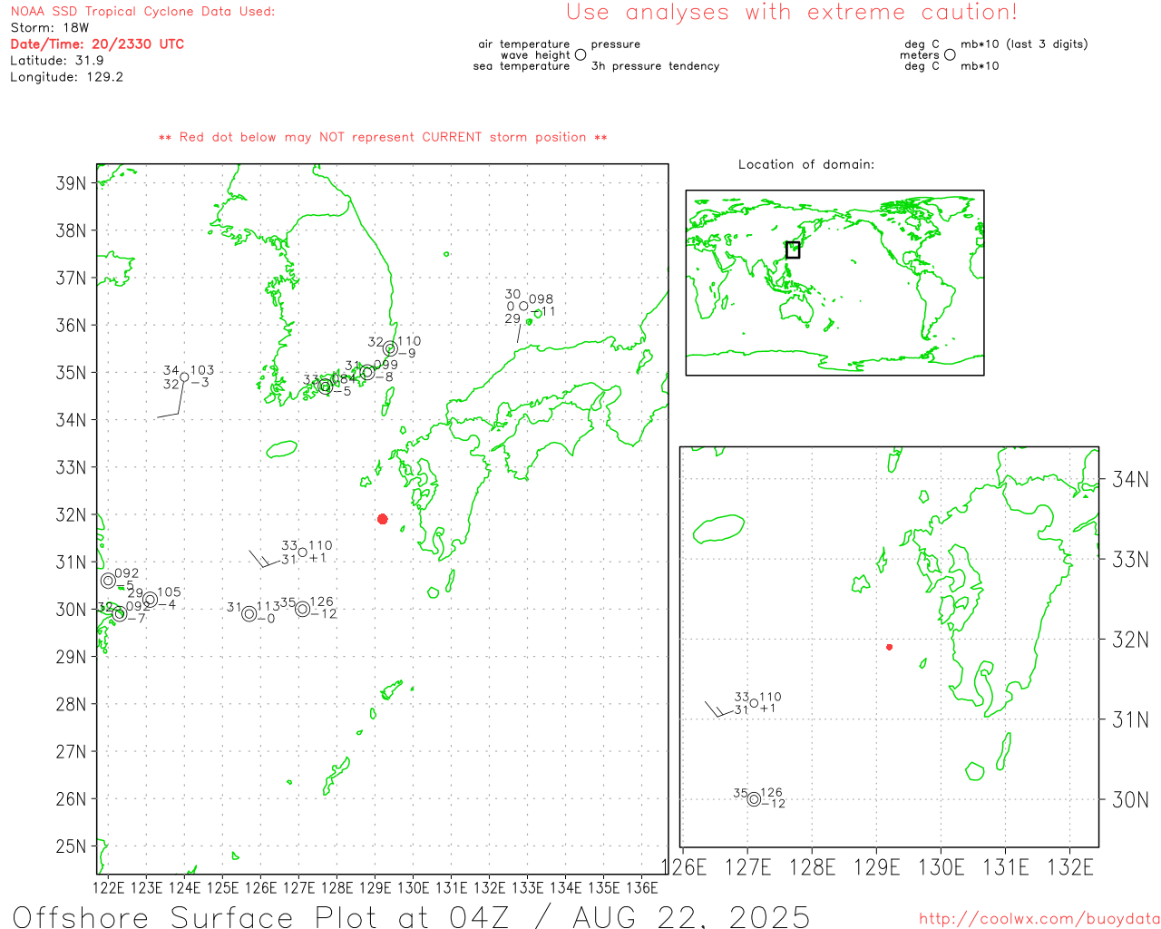Click the buoy marker reading 105 -4
Screen dimensions: 1161x929
point(151,600)
